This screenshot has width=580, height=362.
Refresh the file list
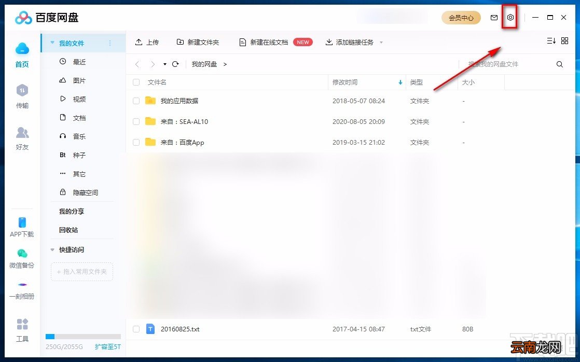click(x=175, y=64)
